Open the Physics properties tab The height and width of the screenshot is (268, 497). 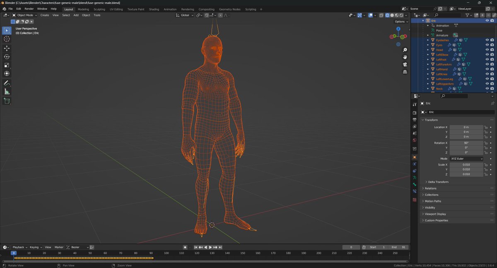(x=415, y=164)
